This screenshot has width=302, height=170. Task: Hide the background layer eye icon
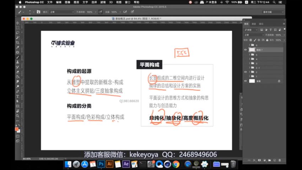(246, 81)
